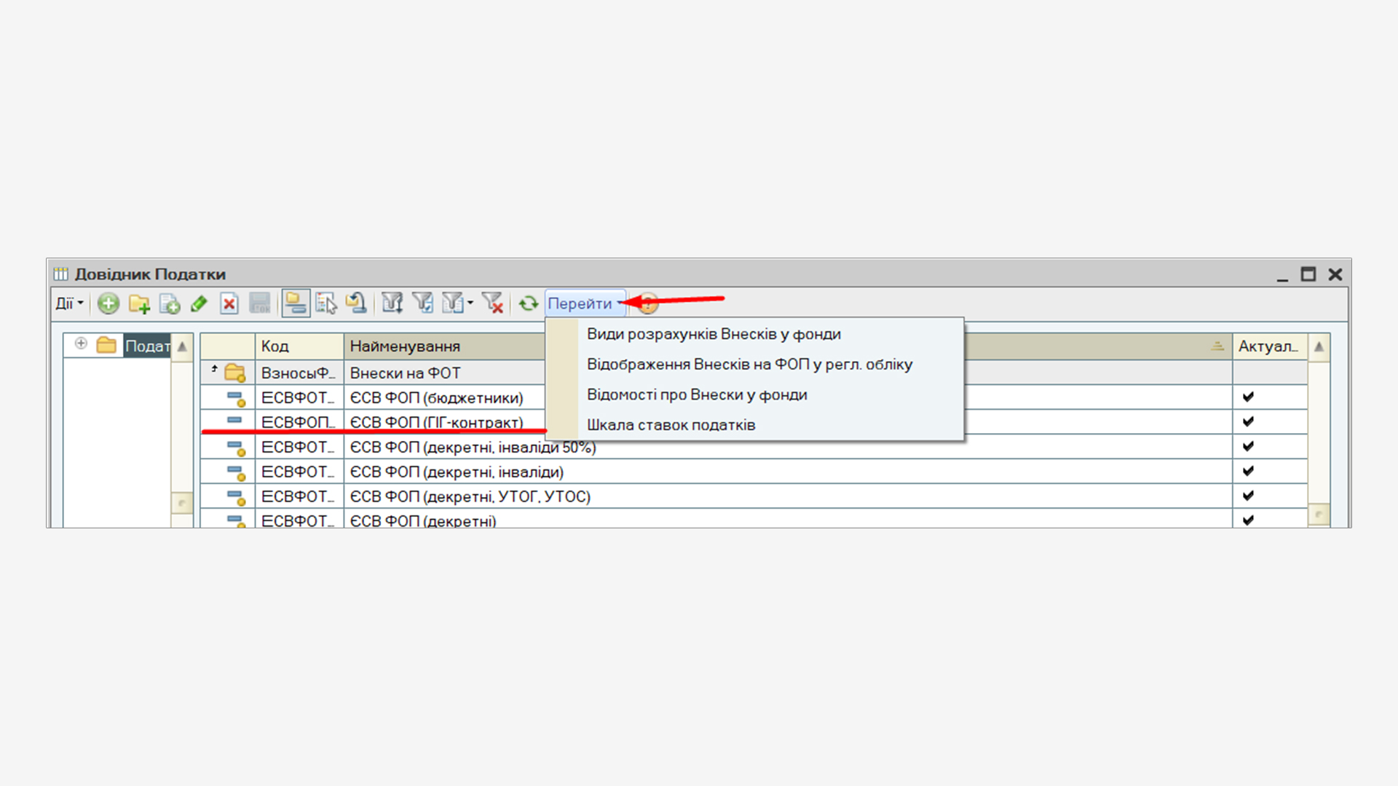
Task: Click the move to group icon
Action: (356, 303)
